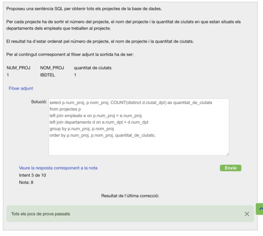Click the 'Solució:' field label

(x=39, y=102)
